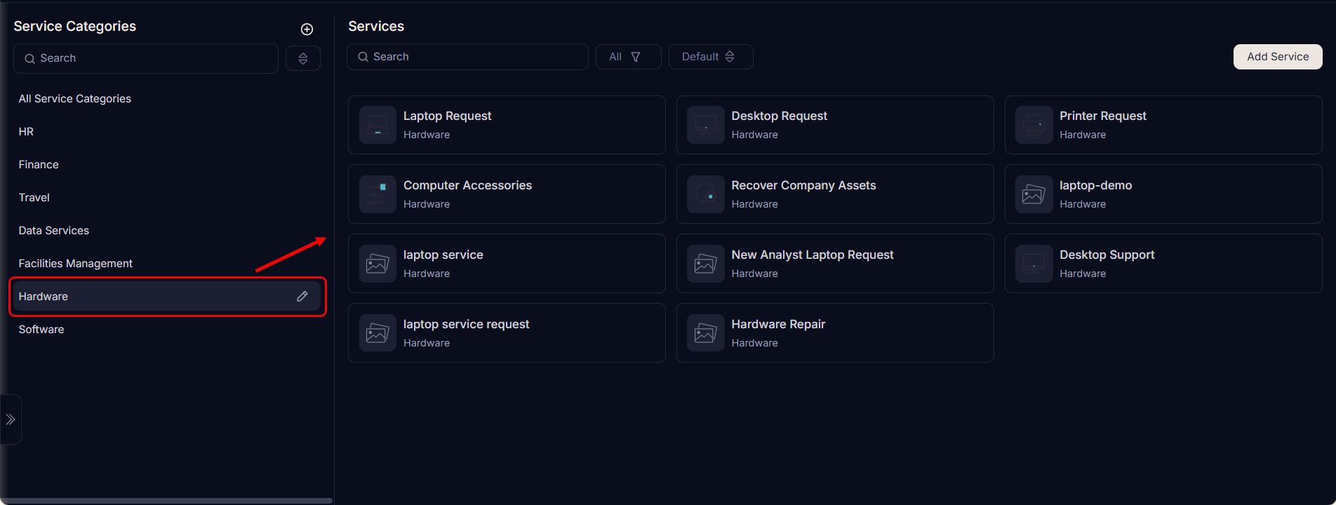
Task: Select the Data Services category
Action: click(x=54, y=231)
